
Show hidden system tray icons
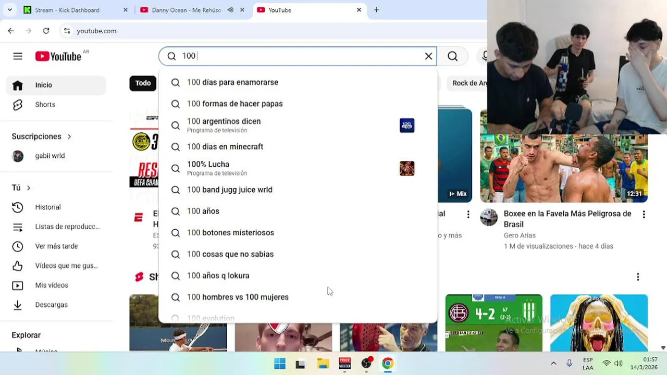pos(553,364)
